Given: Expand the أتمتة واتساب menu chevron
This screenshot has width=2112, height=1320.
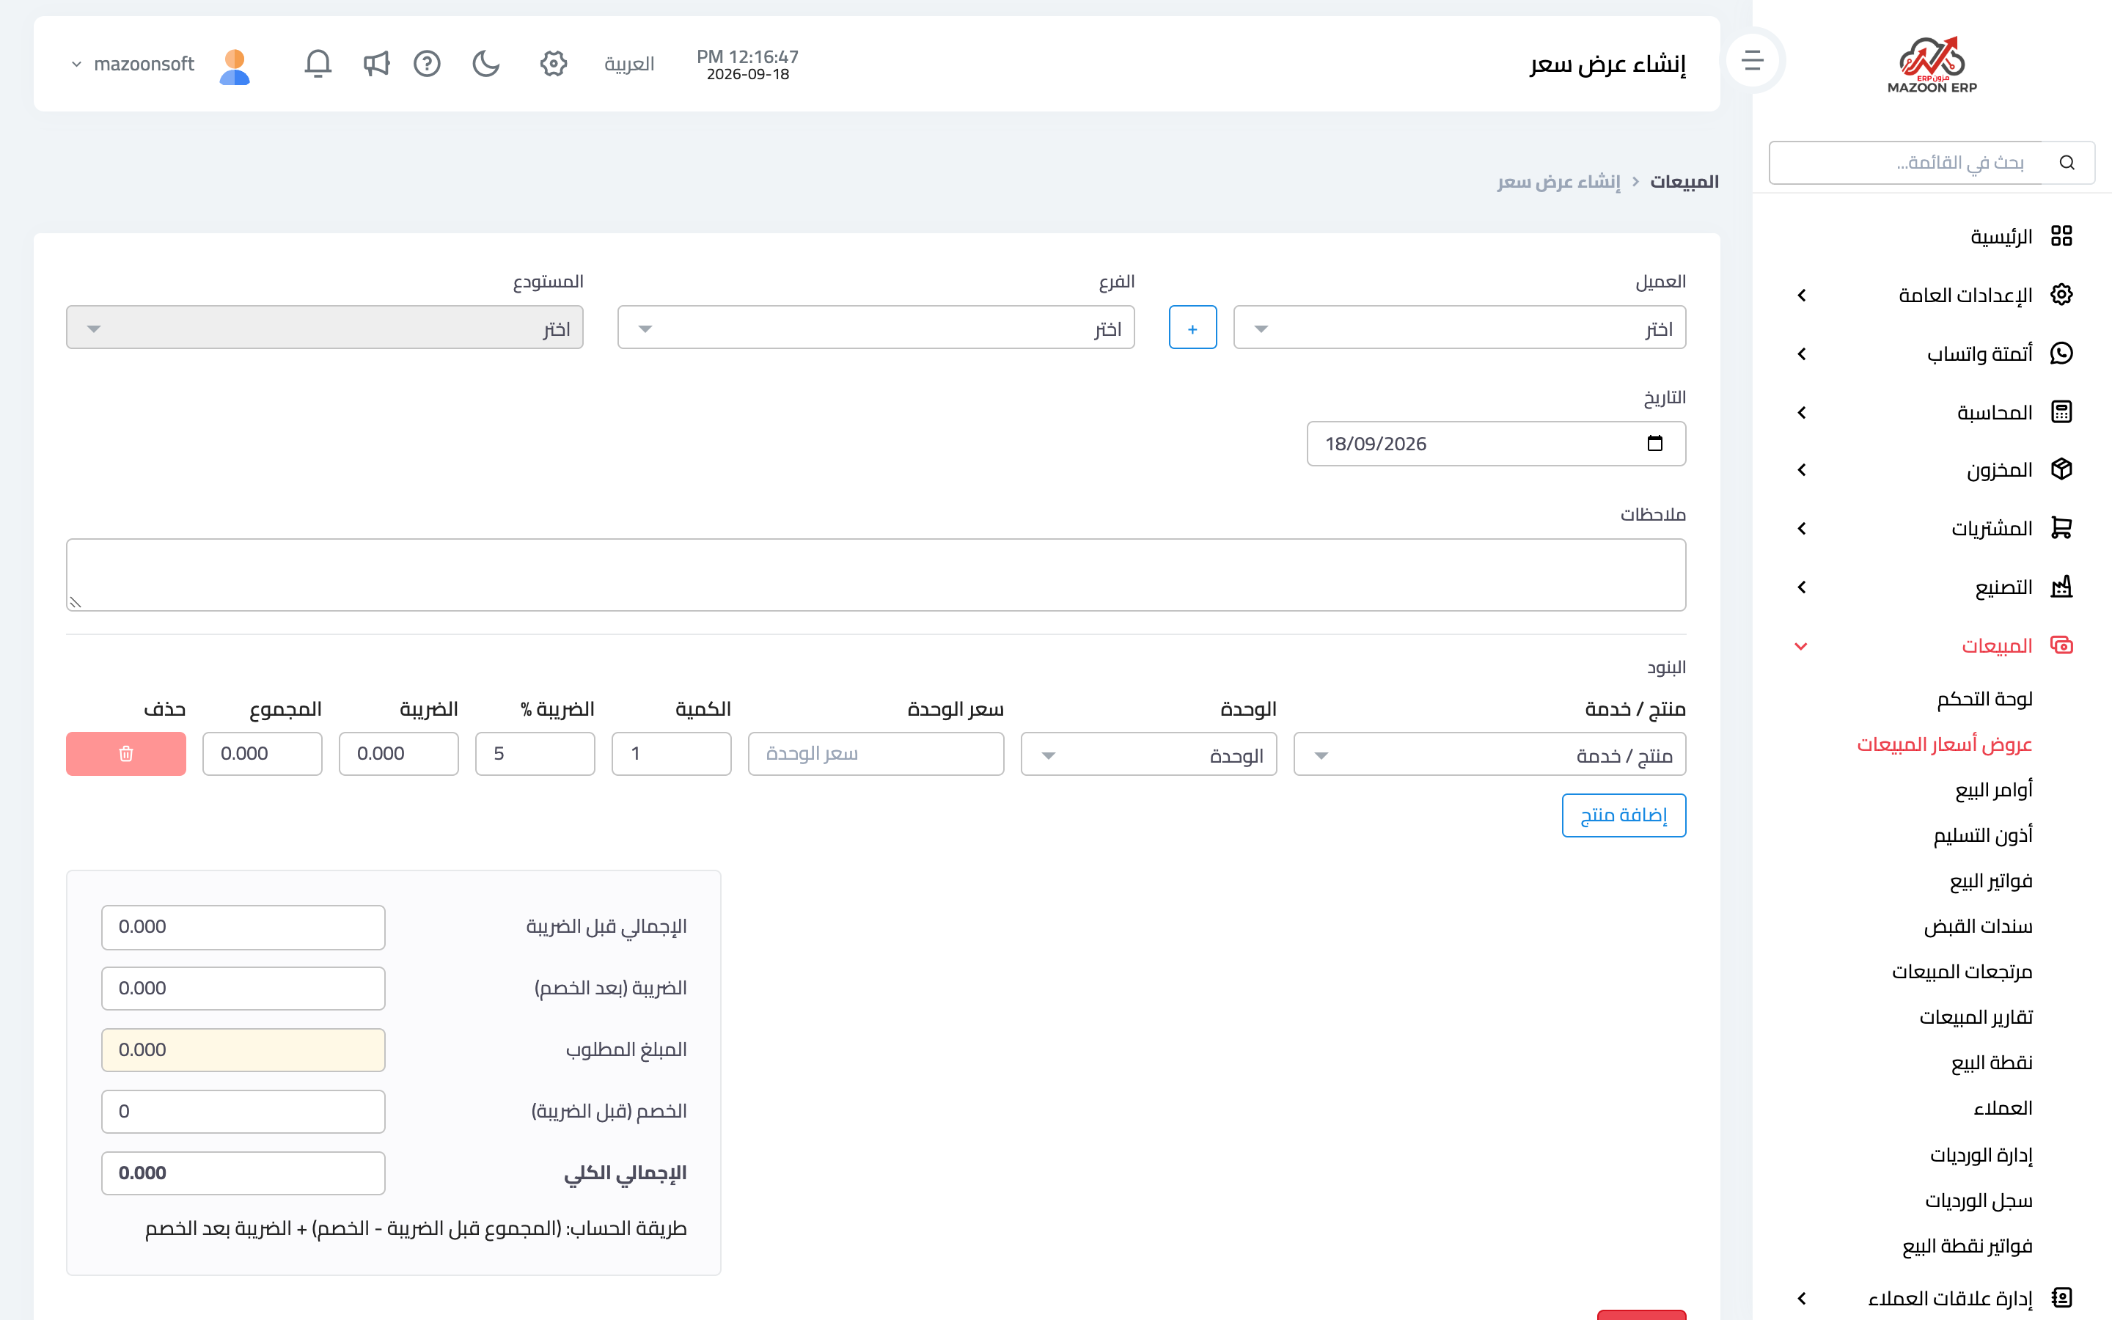Looking at the screenshot, I should (1803, 353).
